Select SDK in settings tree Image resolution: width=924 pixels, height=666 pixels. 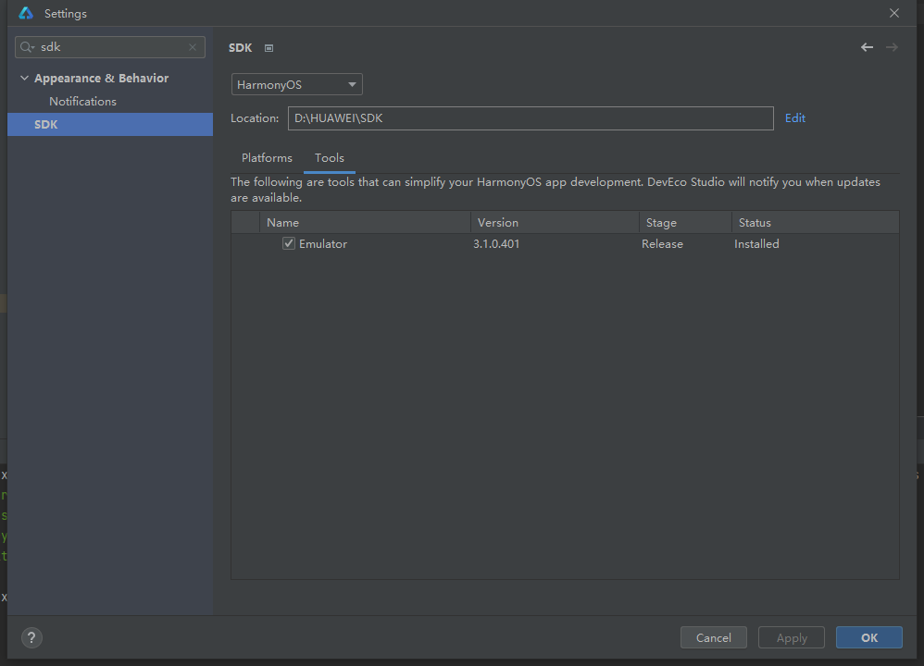(110, 124)
